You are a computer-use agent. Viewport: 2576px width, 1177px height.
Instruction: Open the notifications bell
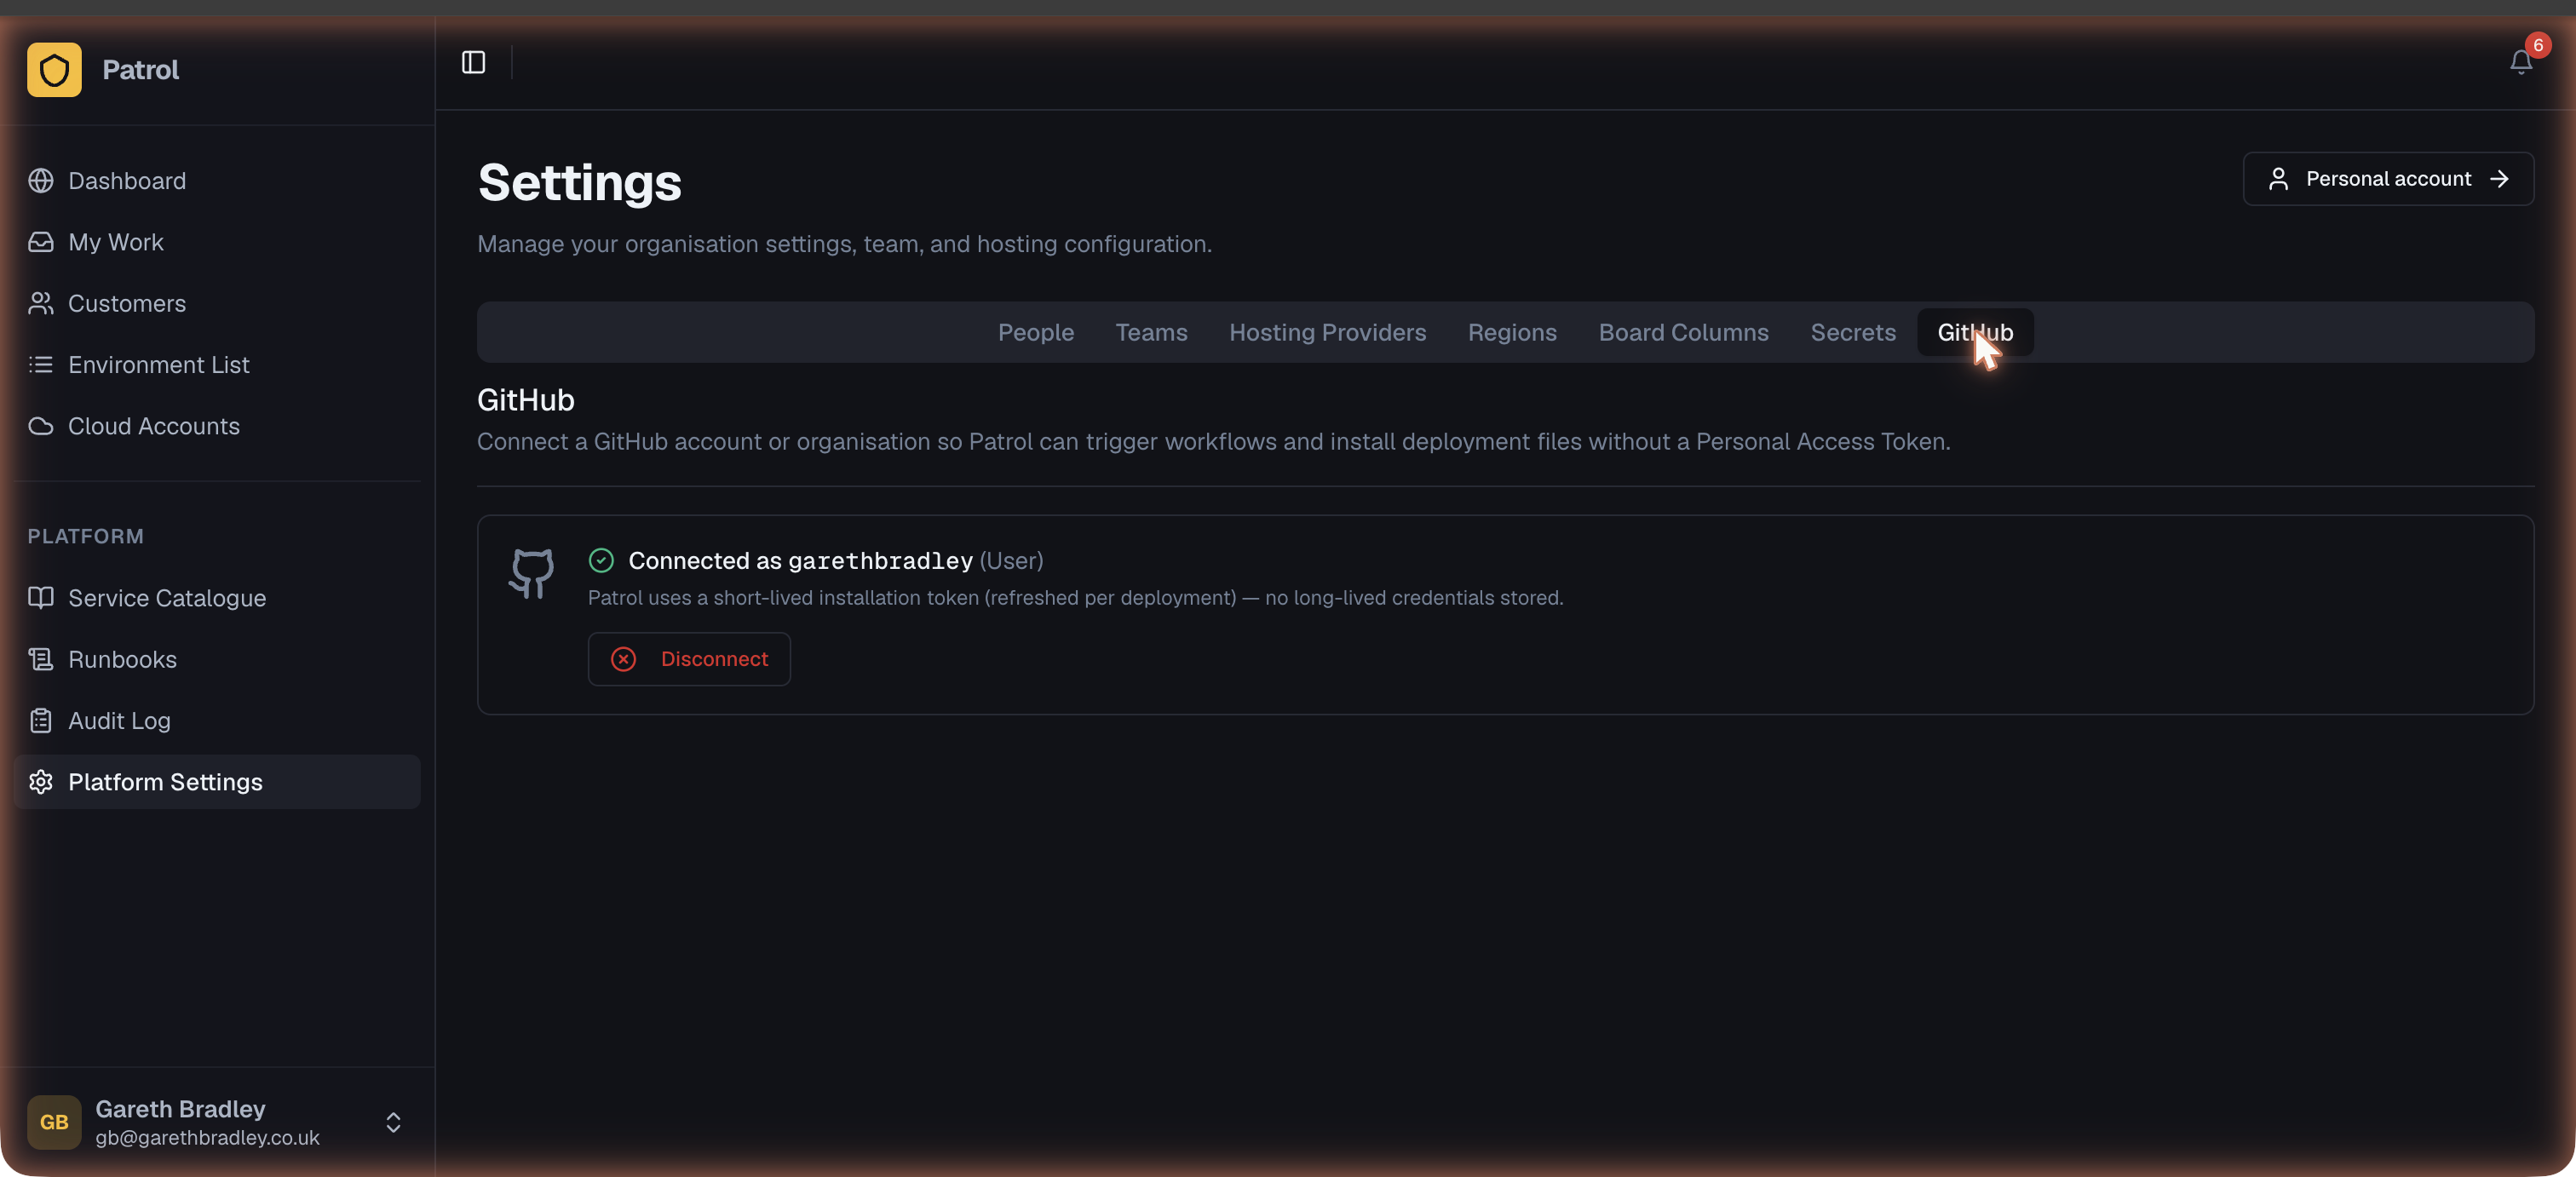pyautogui.click(x=2521, y=63)
